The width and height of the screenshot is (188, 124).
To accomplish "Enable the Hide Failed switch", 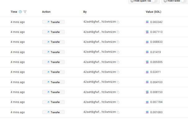I will [184, 1].
